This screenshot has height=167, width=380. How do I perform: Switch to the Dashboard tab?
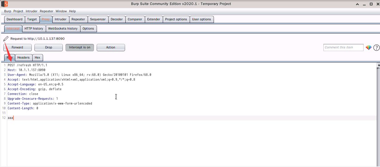tap(14, 19)
